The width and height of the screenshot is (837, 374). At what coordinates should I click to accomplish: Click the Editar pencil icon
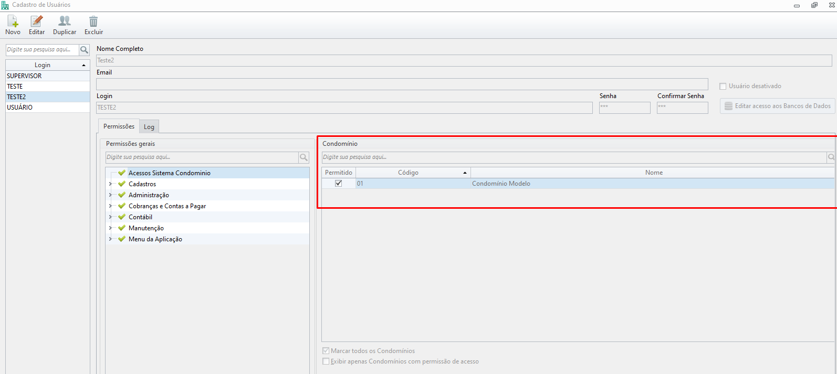coord(36,22)
